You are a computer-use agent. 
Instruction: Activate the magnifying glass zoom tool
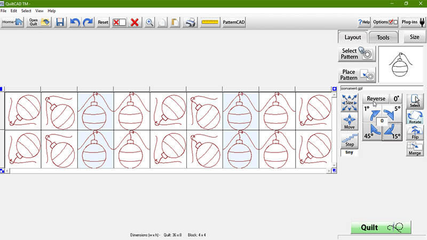pos(149,22)
